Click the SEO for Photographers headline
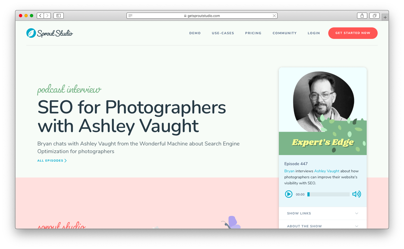Viewport: 404px width, 249px height. click(x=132, y=116)
